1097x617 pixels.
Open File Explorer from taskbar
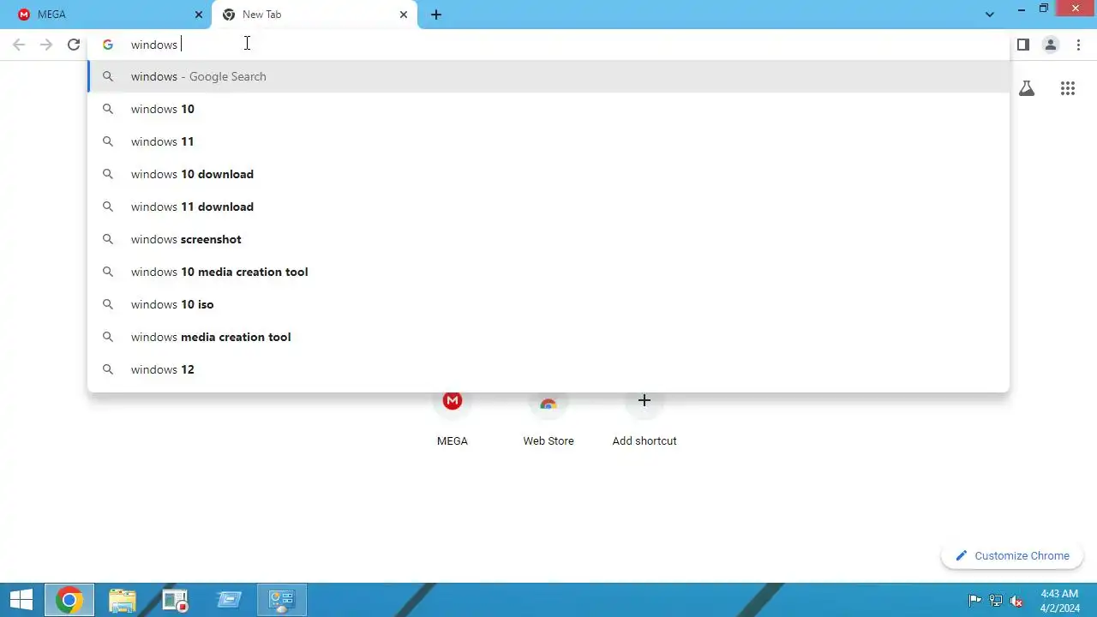(123, 600)
